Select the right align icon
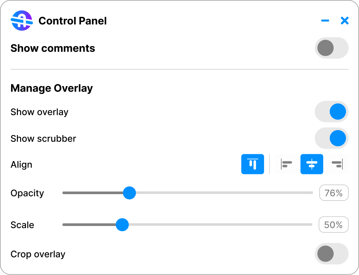This screenshot has width=359, height=275. (x=338, y=164)
